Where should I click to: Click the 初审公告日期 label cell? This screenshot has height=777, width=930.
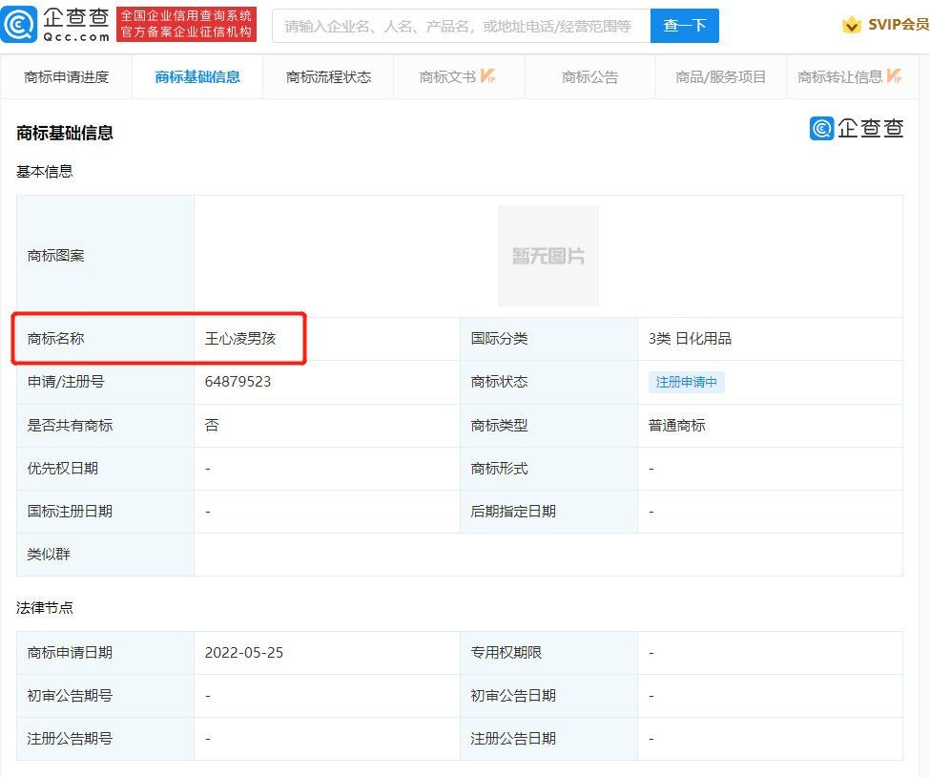tap(548, 696)
